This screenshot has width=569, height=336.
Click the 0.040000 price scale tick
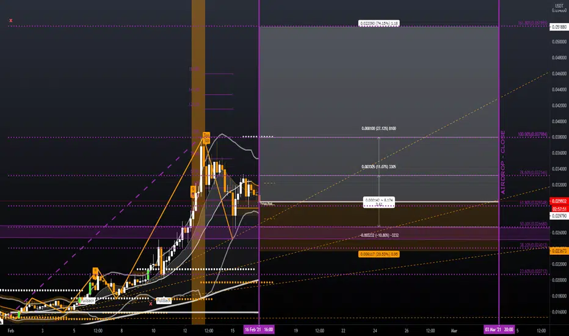click(559, 122)
